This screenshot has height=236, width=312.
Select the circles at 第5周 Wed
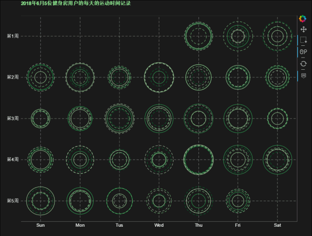(159, 201)
